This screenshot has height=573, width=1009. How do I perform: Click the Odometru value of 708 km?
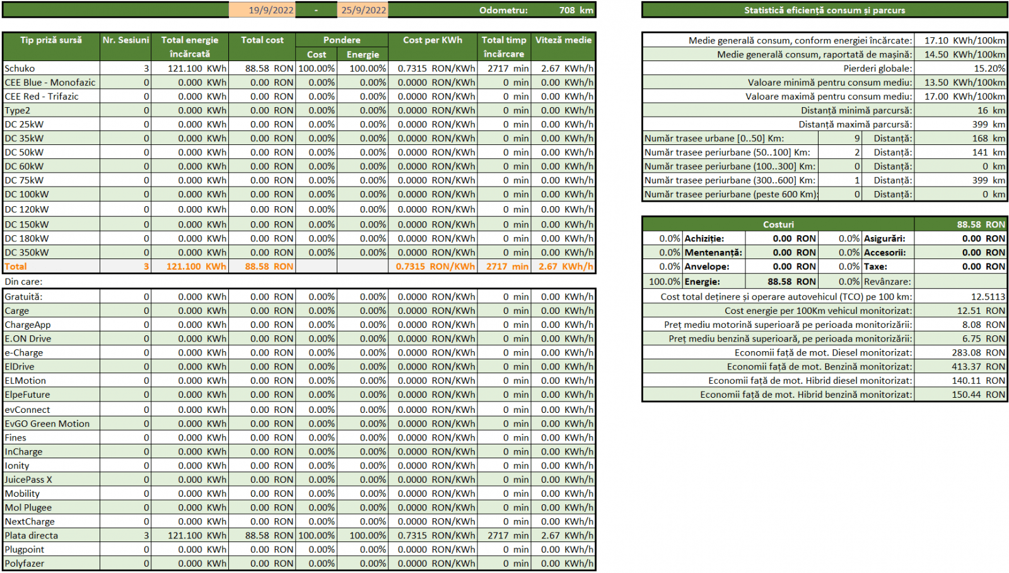575,10
